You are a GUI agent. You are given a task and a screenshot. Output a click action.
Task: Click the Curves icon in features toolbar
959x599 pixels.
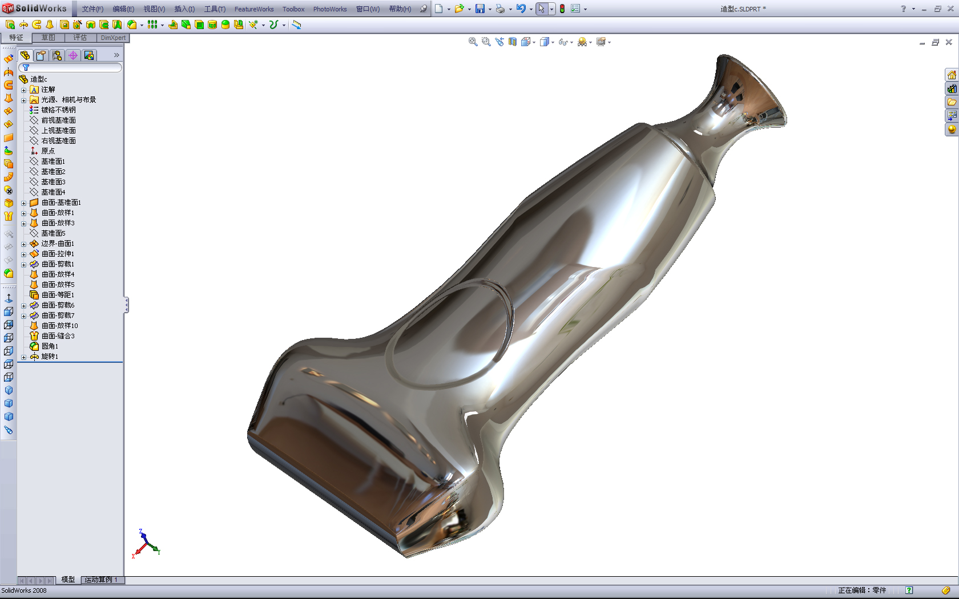click(x=274, y=25)
